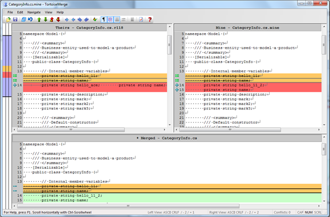The image size is (330, 217).
Task: Click the thick blue right-arrow icon
Action: click(80, 19)
